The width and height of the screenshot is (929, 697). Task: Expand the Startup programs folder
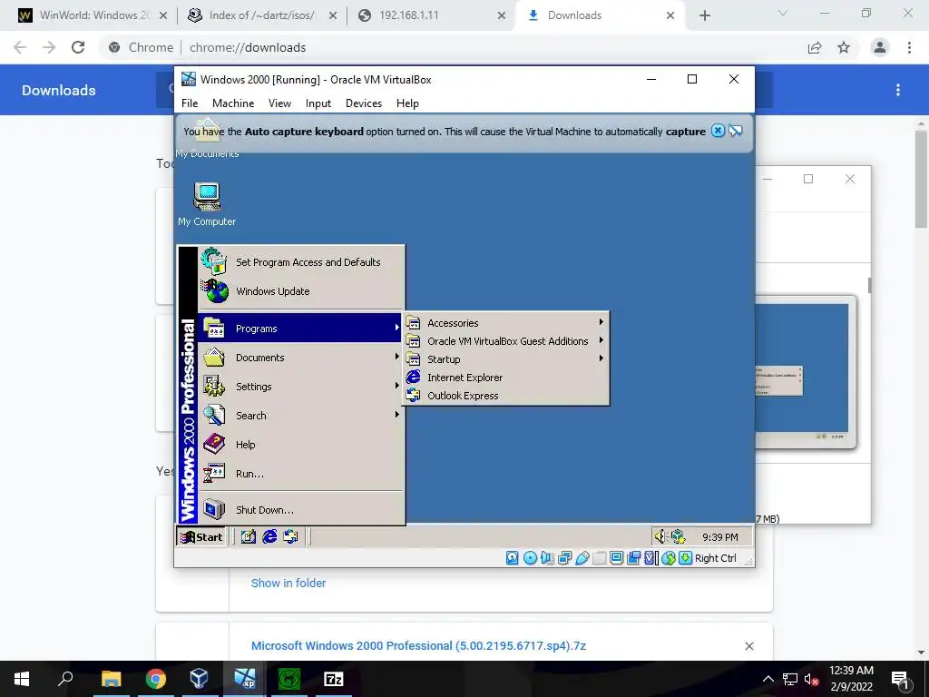(x=506, y=359)
